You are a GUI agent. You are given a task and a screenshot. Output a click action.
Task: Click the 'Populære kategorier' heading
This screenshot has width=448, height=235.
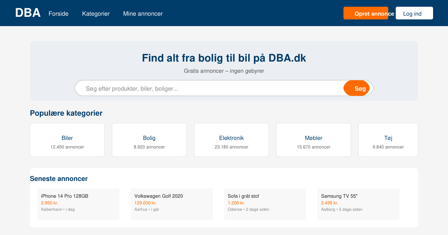click(x=66, y=113)
